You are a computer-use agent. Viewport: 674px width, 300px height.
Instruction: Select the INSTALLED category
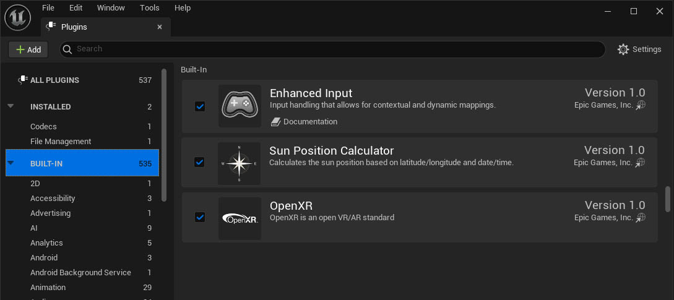82,106
